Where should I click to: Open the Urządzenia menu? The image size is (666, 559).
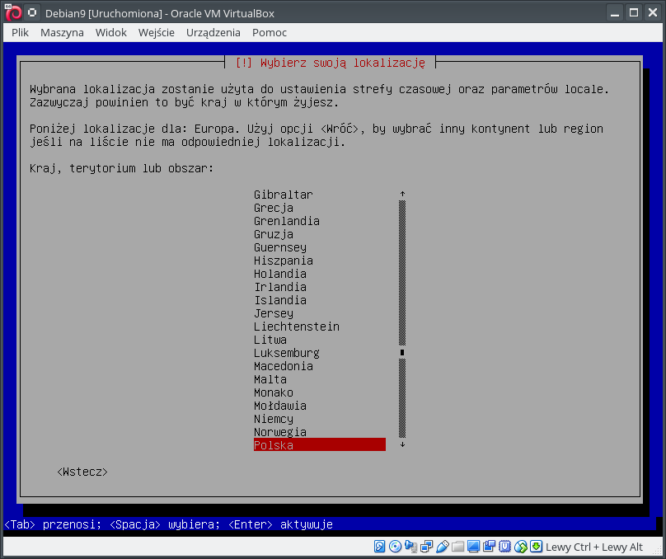coord(213,32)
